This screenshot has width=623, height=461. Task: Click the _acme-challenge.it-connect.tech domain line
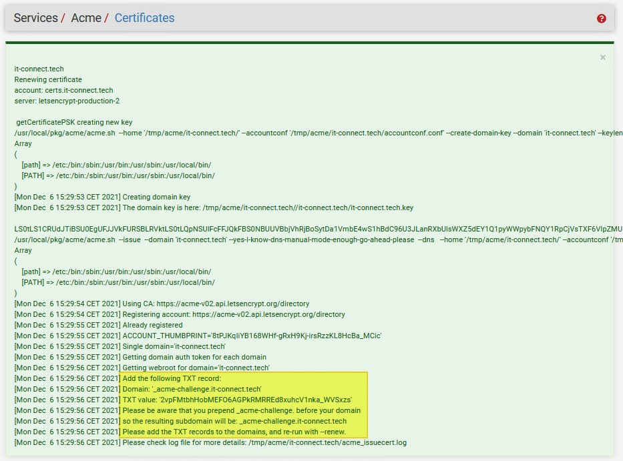tap(207, 389)
